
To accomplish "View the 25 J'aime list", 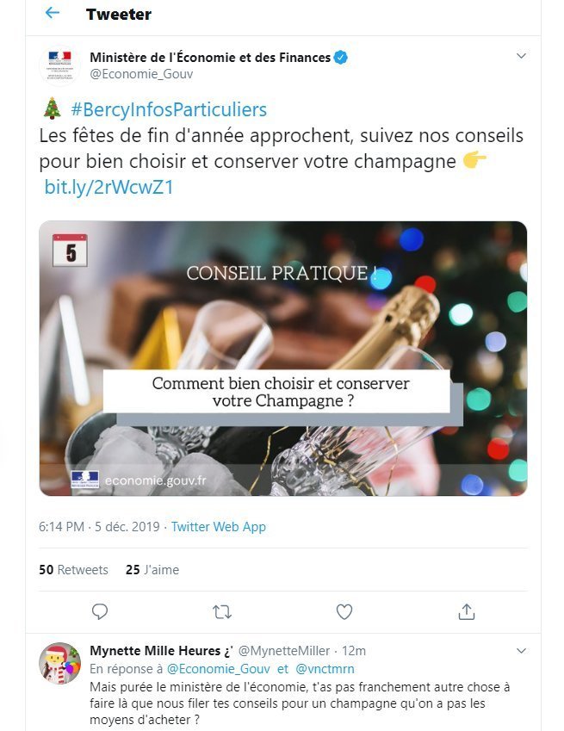I will point(152,570).
